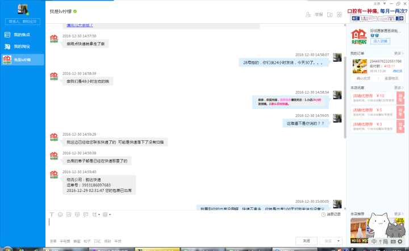The width and height of the screenshot is (409, 251).
Task: Click the banner ad about 口腔
Action: (x=377, y=15)
